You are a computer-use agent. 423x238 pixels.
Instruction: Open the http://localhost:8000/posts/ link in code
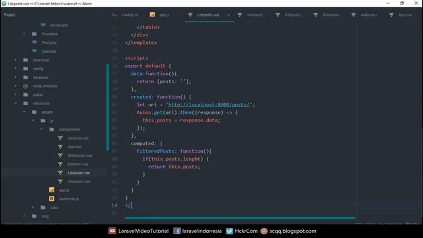pos(209,104)
